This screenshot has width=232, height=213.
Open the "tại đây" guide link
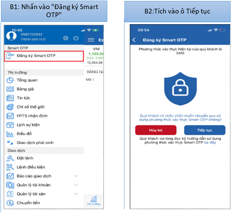[210, 142]
